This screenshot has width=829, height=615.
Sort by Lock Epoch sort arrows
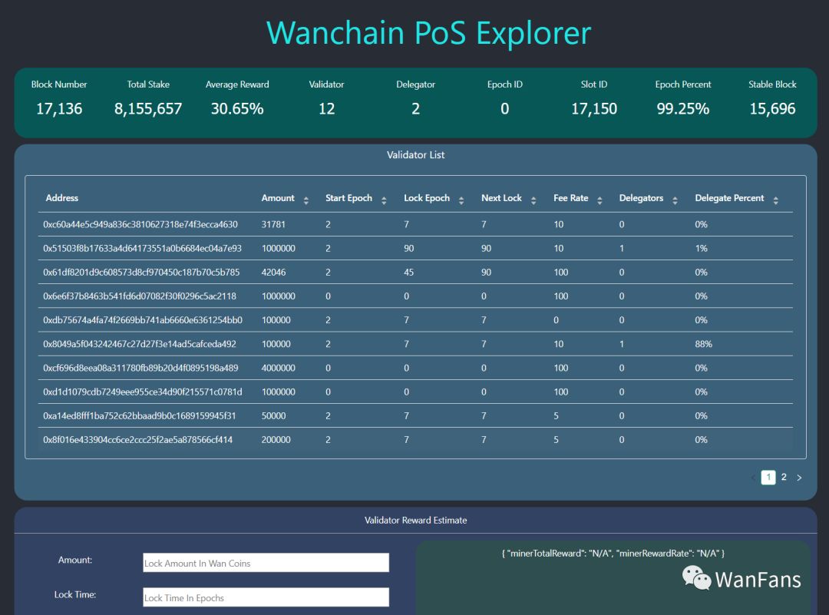[x=461, y=200]
